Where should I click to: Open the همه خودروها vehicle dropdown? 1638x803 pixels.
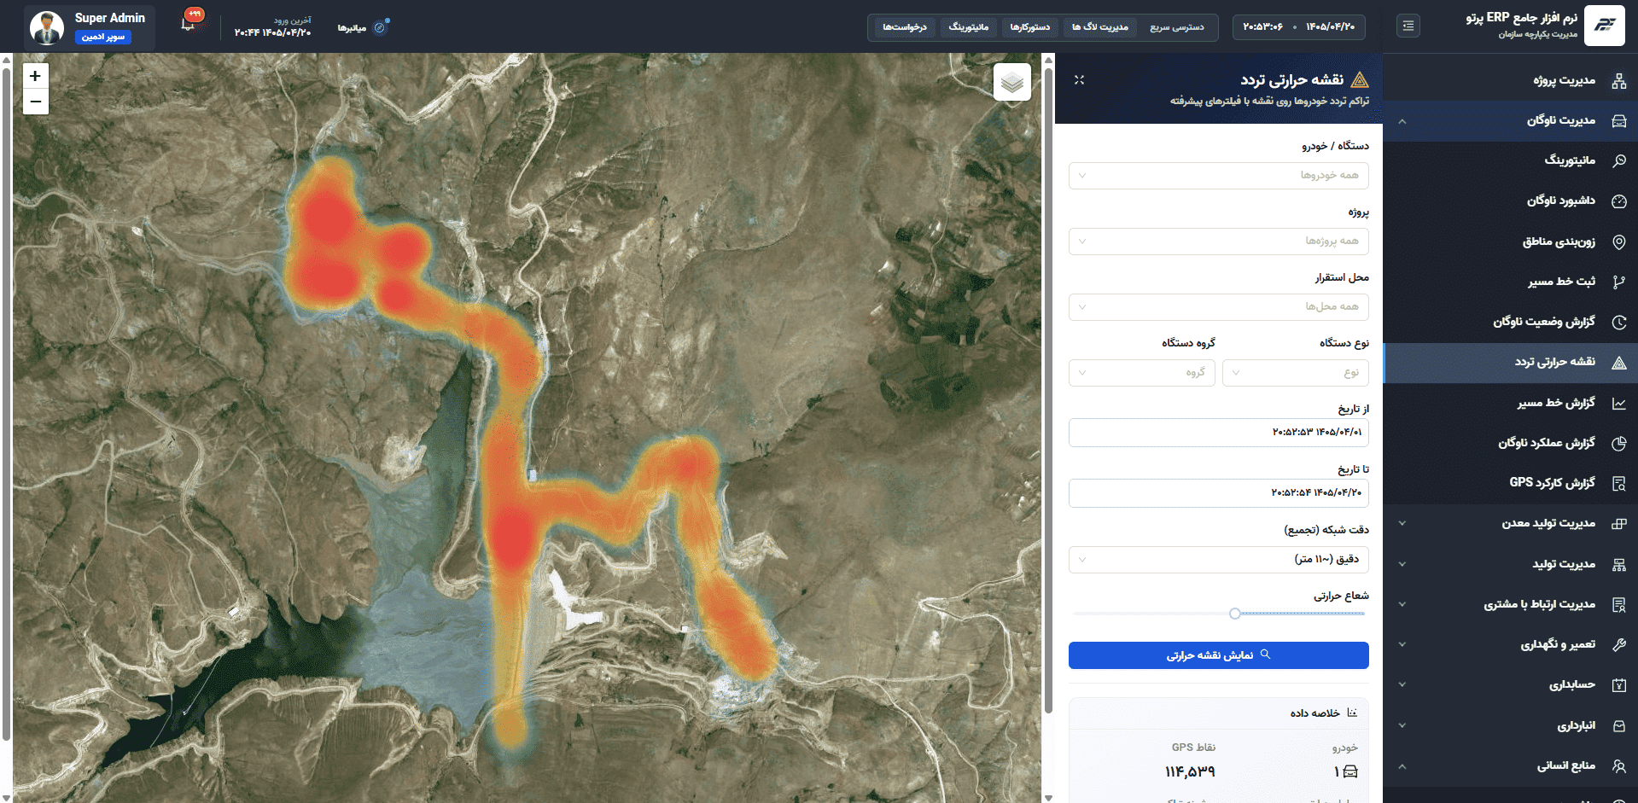pos(1218,176)
